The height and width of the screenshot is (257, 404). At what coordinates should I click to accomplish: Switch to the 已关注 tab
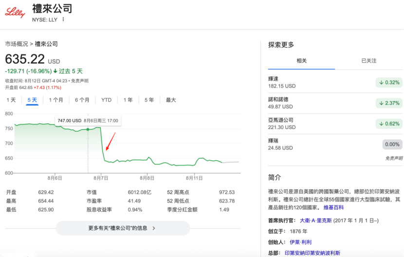[x=368, y=61]
